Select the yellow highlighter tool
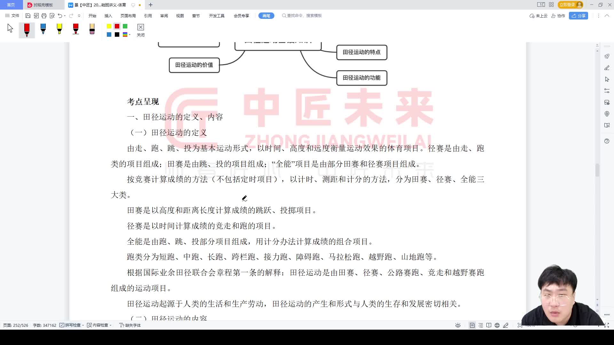This screenshot has height=345, width=614. [x=59, y=30]
